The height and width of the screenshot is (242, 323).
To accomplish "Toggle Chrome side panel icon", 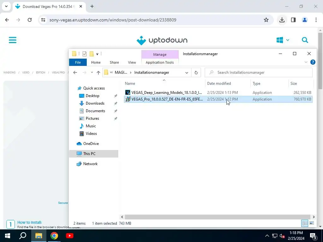I will point(293,20).
